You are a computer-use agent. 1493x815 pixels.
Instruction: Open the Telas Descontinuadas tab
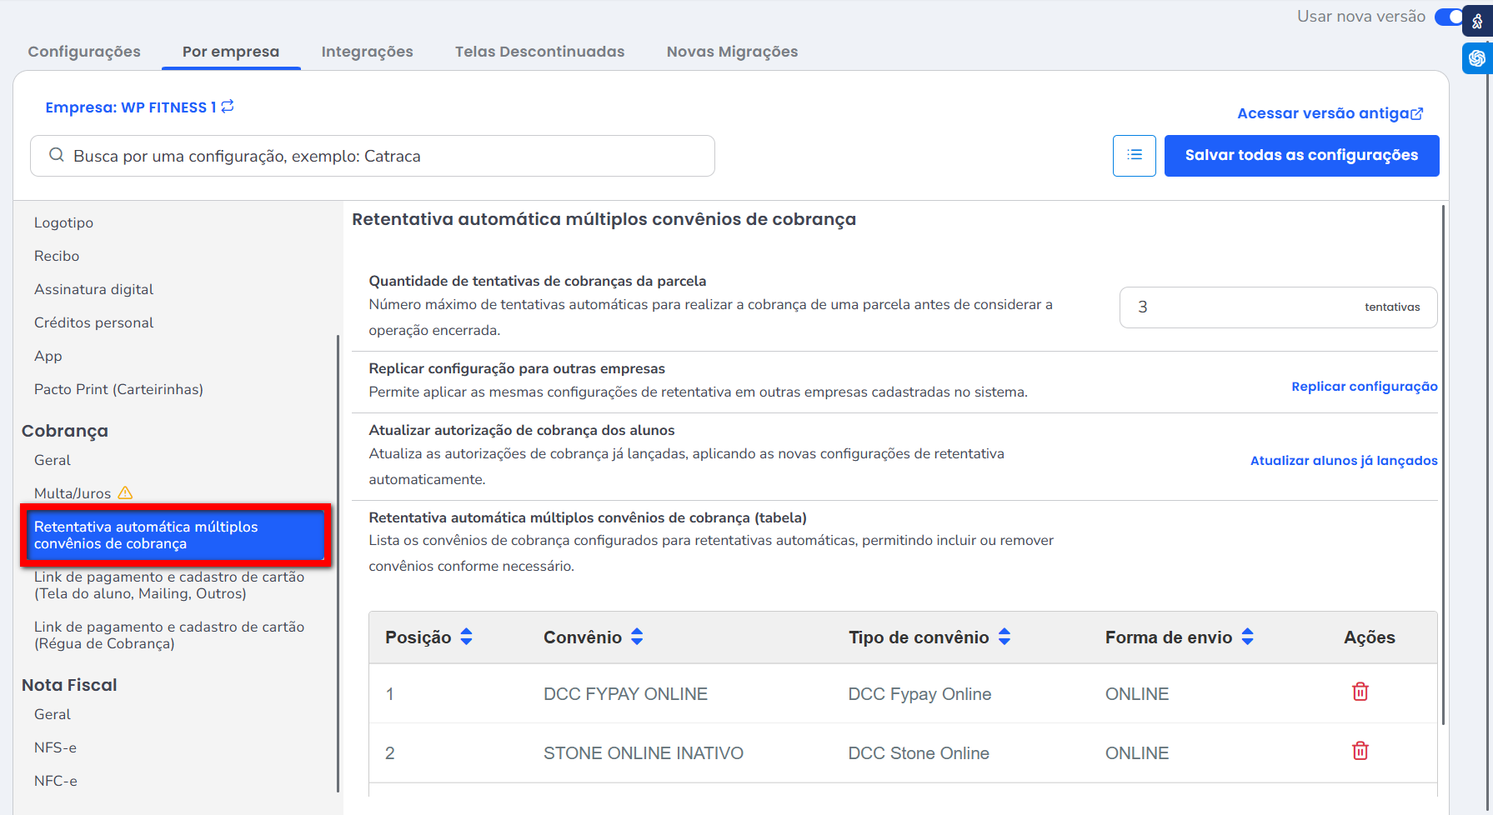click(x=539, y=52)
